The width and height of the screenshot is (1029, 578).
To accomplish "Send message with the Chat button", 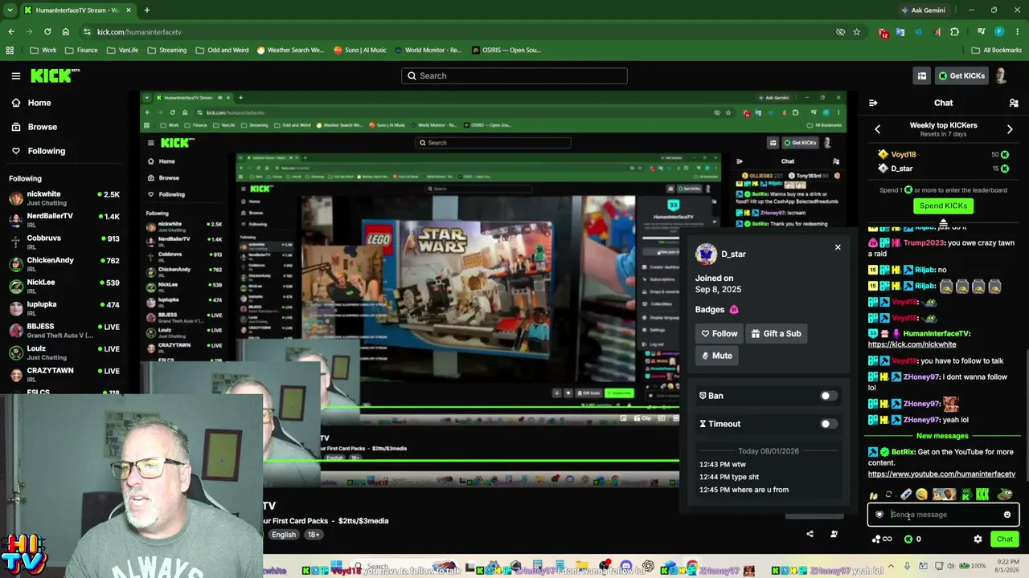I will 1005,539.
